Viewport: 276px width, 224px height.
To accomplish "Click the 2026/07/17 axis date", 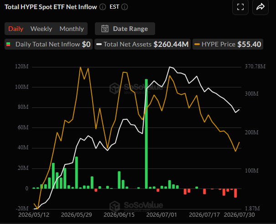I will [x=204, y=215].
